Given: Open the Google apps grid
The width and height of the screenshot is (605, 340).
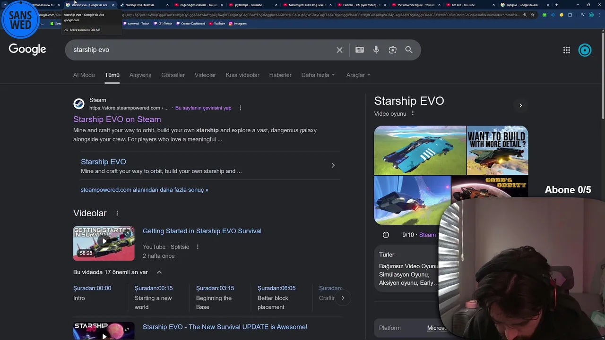Looking at the screenshot, I should tap(567, 50).
